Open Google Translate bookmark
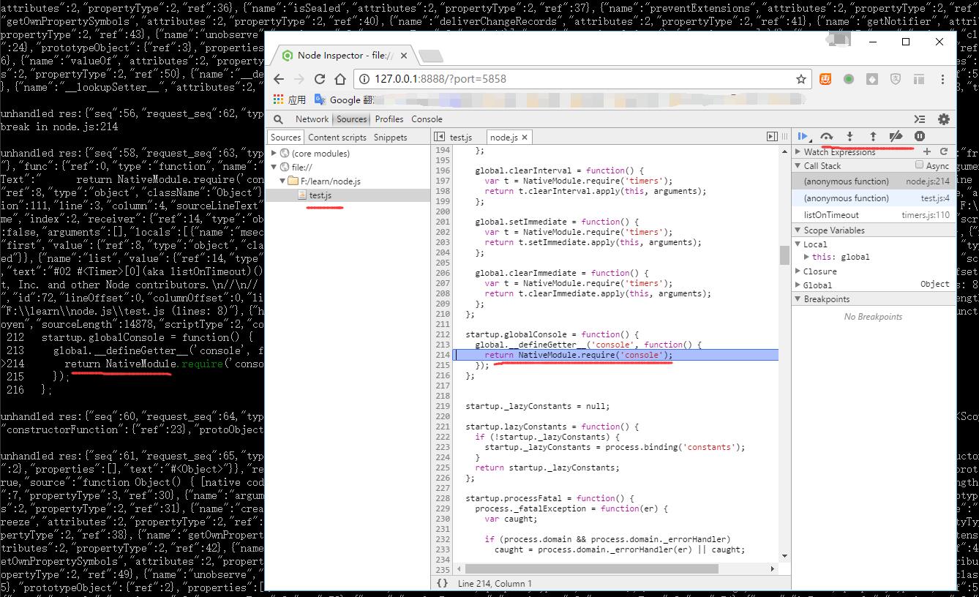Image resolution: width=979 pixels, height=597 pixels. pyautogui.click(x=344, y=99)
